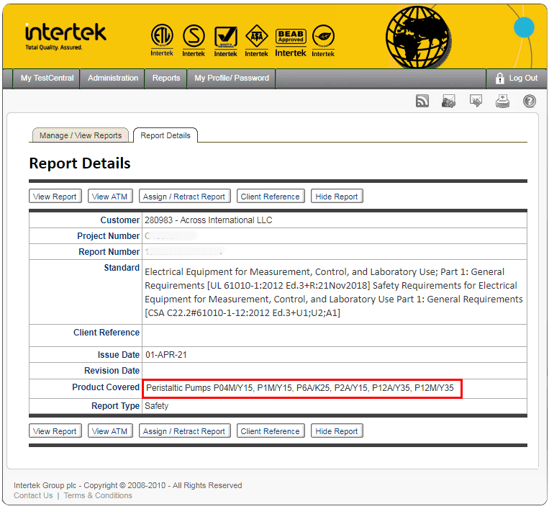Select the Report Details tab
Image resolution: width=549 pixels, height=509 pixels.
165,135
